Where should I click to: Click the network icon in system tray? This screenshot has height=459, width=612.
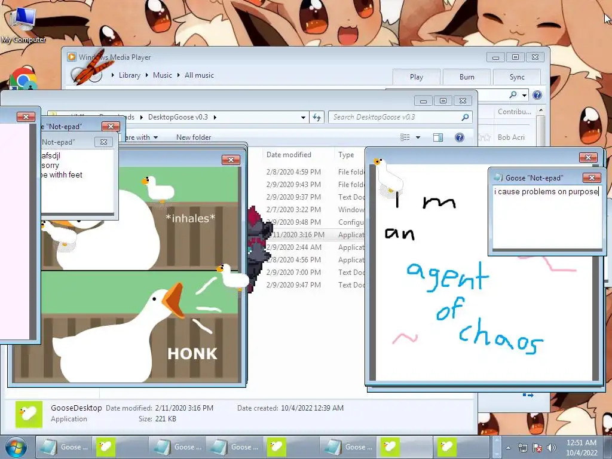[x=522, y=448]
